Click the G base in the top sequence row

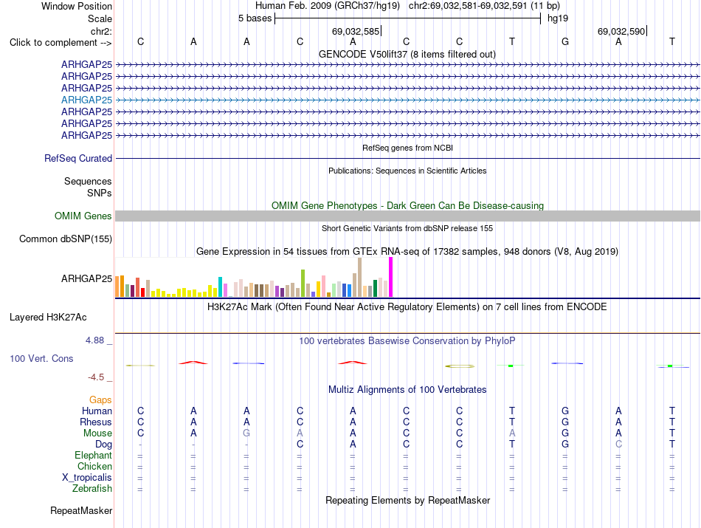point(565,41)
